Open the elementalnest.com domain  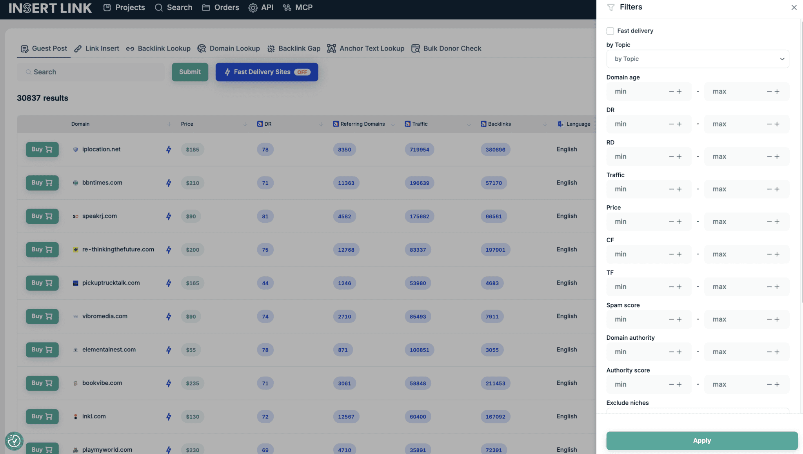(x=109, y=350)
